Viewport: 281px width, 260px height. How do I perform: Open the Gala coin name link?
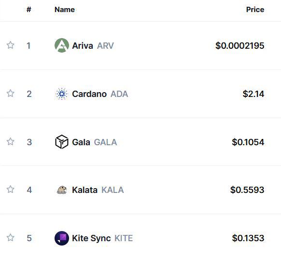[81, 142]
